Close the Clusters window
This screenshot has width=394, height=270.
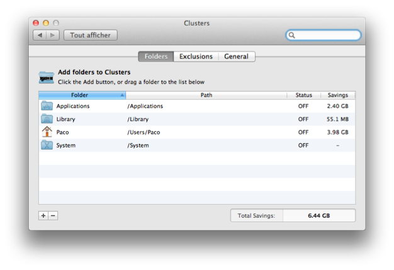36,23
